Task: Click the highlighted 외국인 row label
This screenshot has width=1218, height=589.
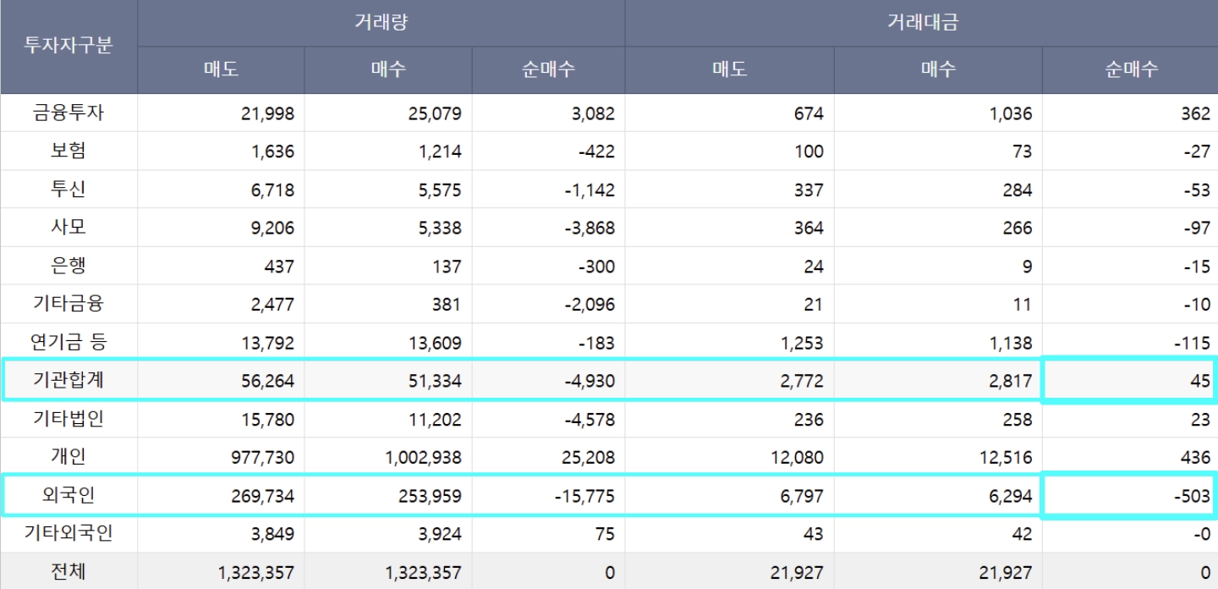Action: tap(68, 496)
